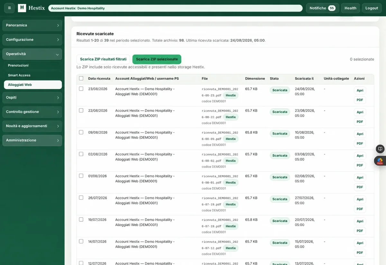The height and width of the screenshot is (265, 386).
Task: Click Scaricata status badge for 09/08/2026
Action: [x=280, y=134]
